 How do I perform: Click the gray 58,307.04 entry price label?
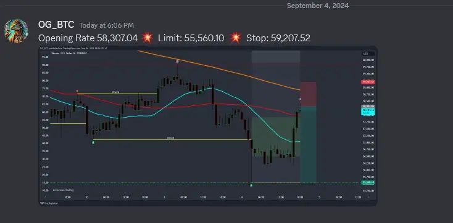coord(368,107)
